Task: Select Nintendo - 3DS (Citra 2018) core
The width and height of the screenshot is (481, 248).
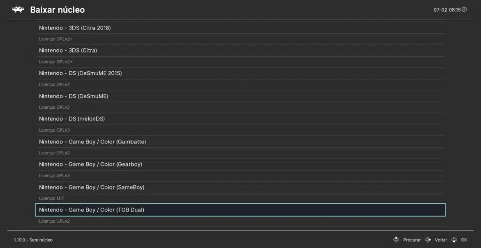Action: click(x=240, y=28)
